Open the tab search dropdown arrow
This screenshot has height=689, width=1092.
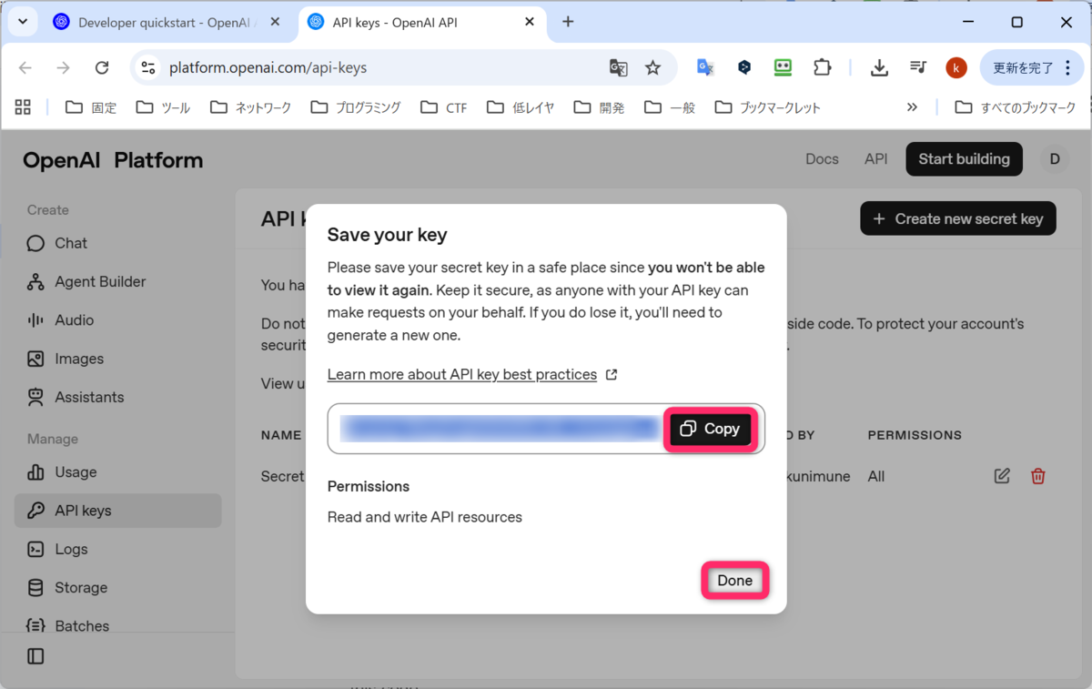pos(22,22)
